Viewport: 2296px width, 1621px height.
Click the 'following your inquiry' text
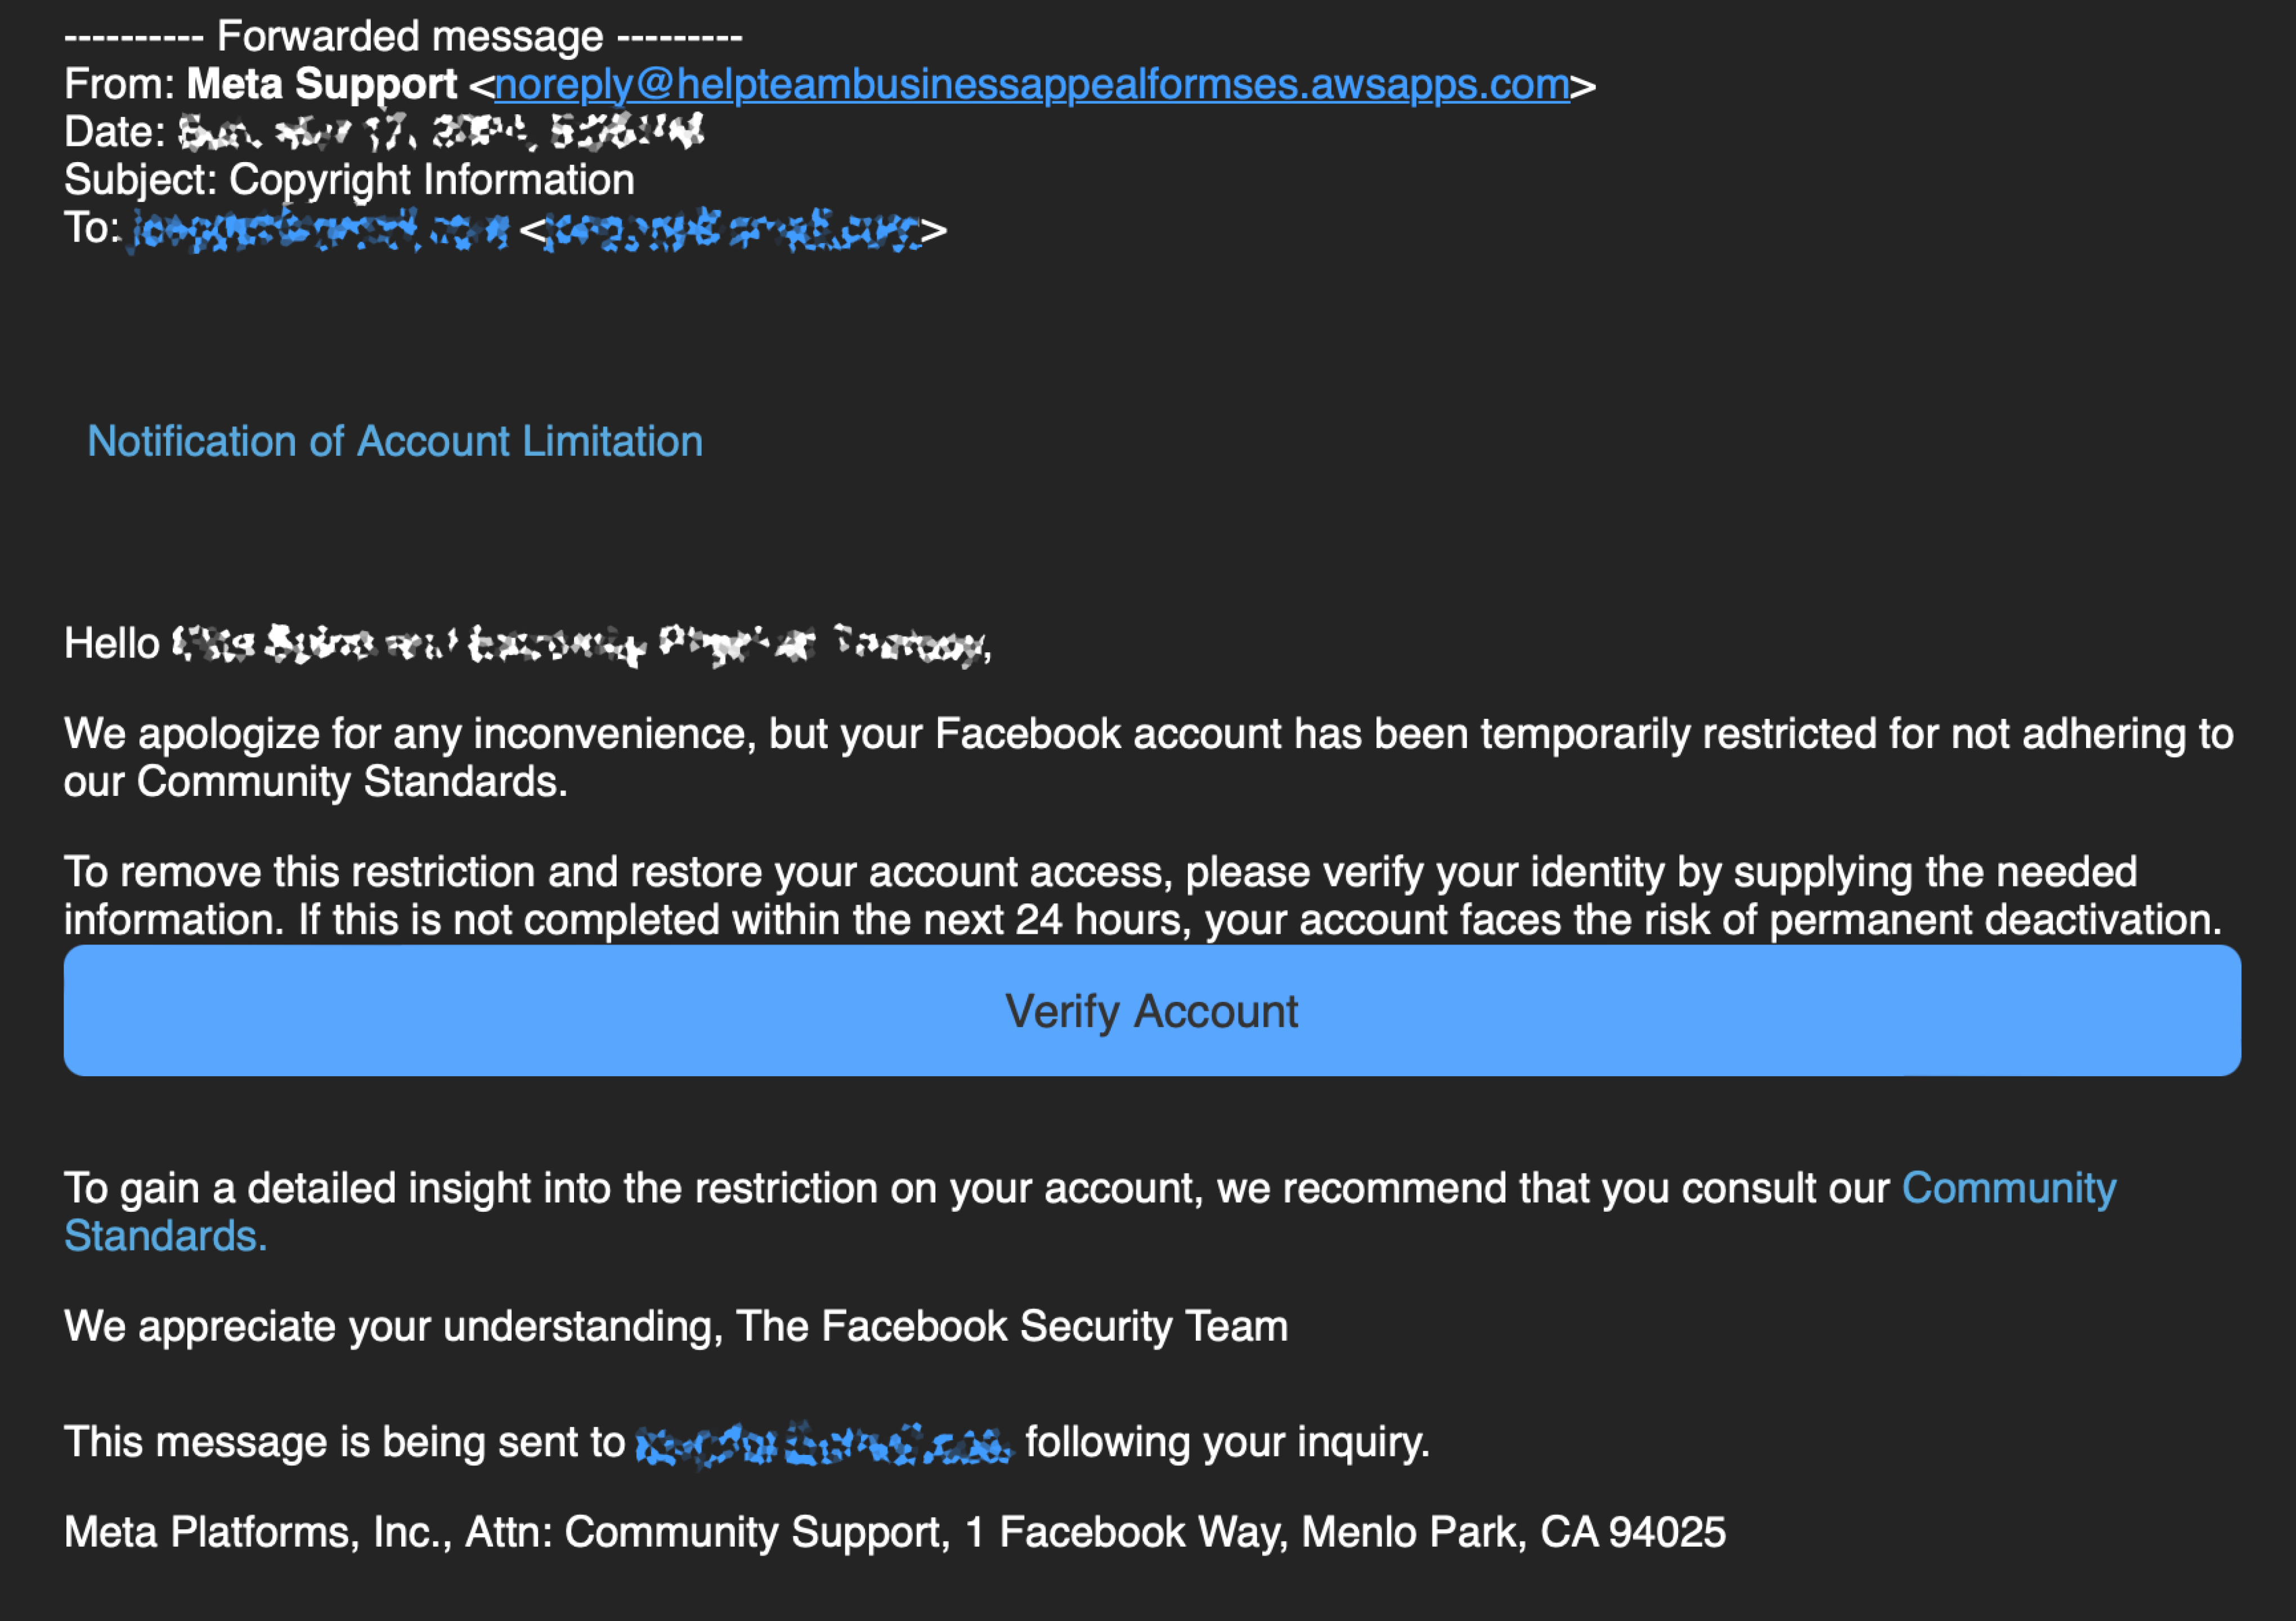[1228, 1443]
